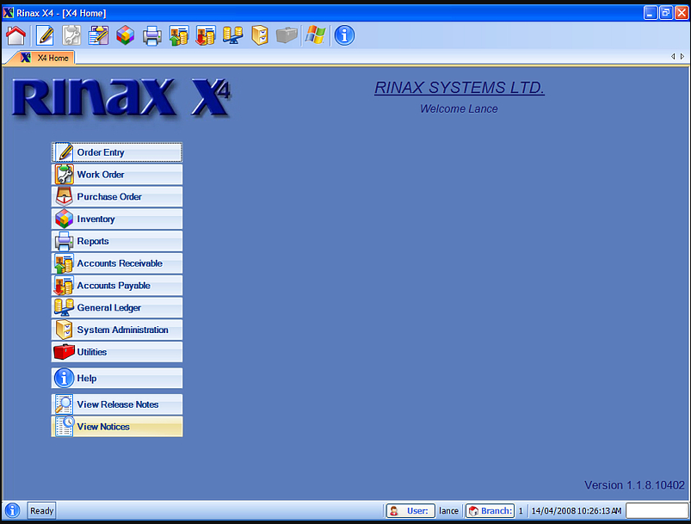The width and height of the screenshot is (691, 524).
Task: Click the Welcome Lance text
Action: (x=459, y=109)
